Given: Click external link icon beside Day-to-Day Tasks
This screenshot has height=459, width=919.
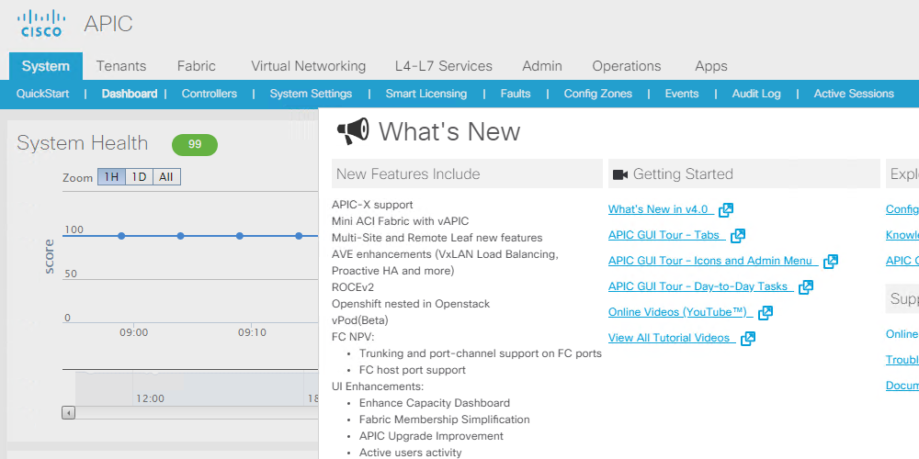Looking at the screenshot, I should (x=806, y=287).
